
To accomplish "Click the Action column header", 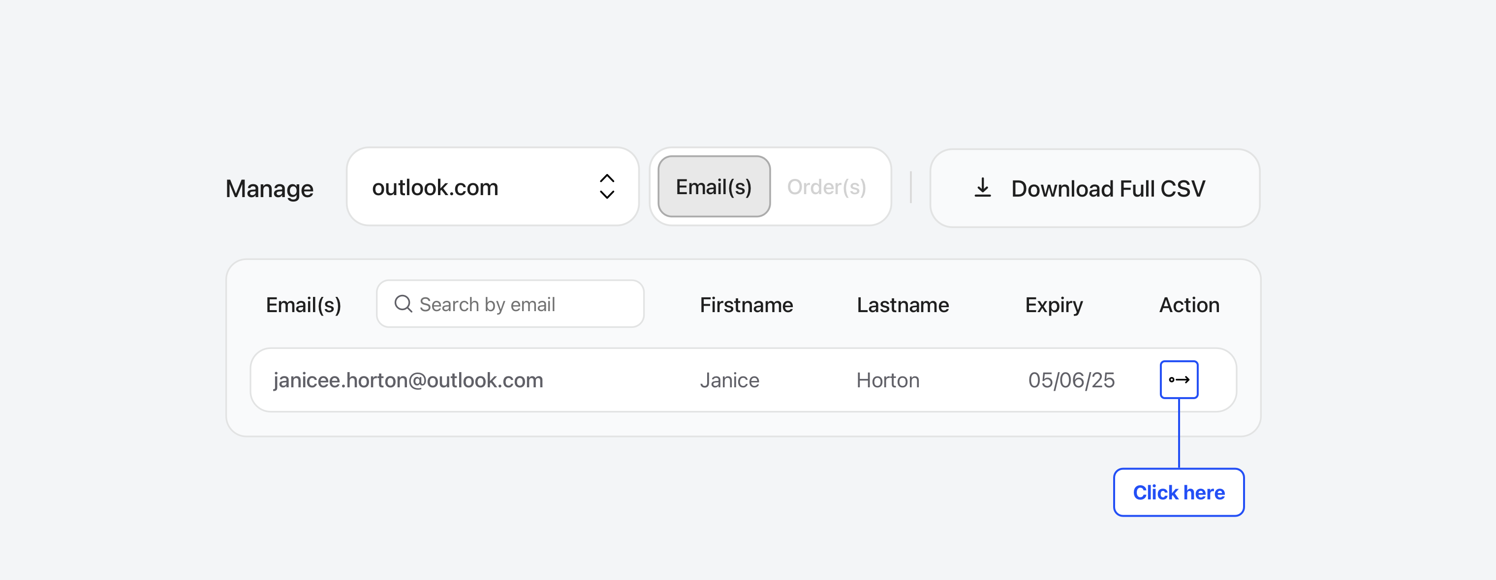I will tap(1189, 305).
